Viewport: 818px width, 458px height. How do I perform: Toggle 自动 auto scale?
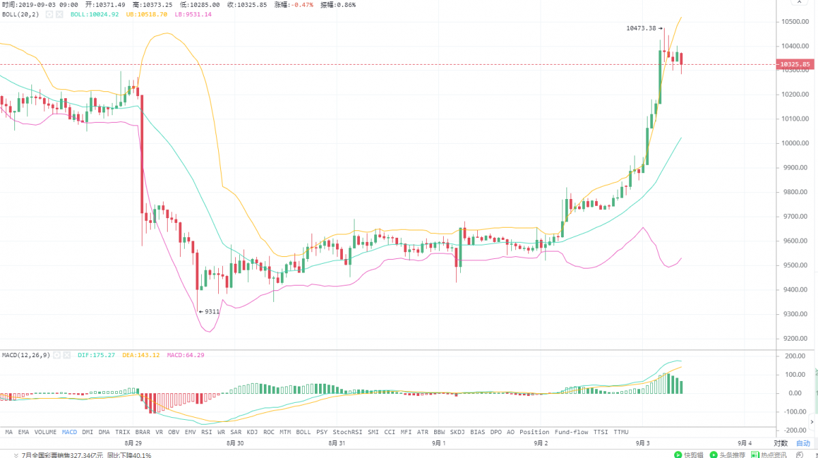(x=804, y=442)
